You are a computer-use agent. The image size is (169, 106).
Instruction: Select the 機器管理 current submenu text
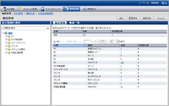(6, 14)
